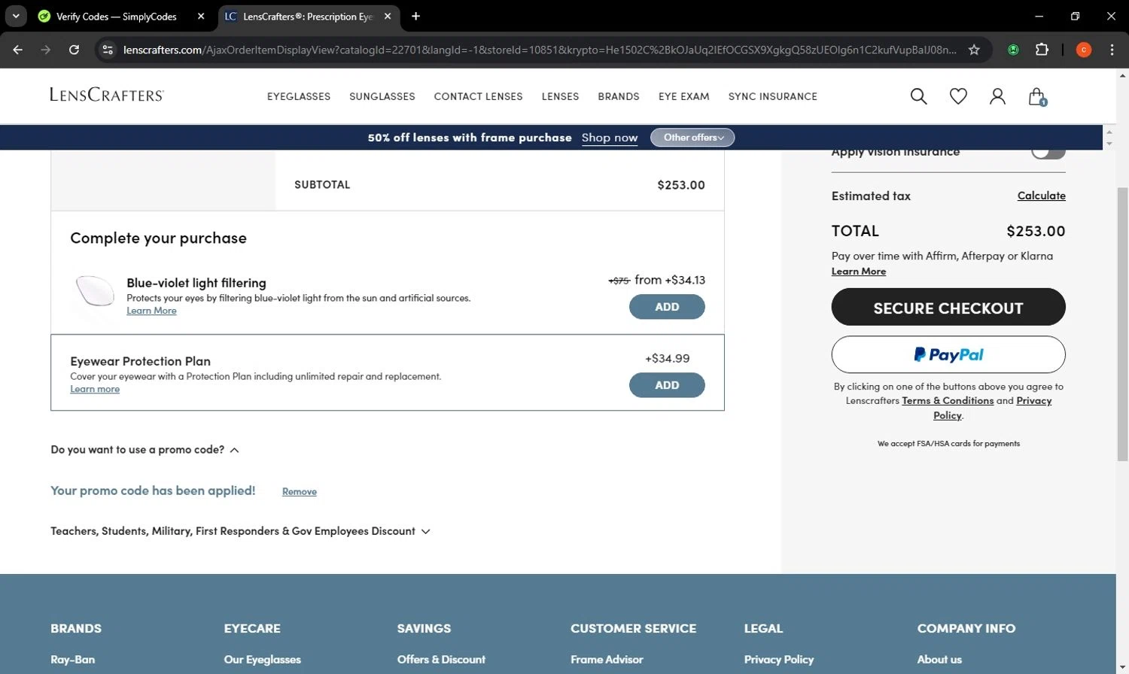1129x674 pixels.
Task: Open the tab search dropdown arrow
Action: (x=16, y=16)
